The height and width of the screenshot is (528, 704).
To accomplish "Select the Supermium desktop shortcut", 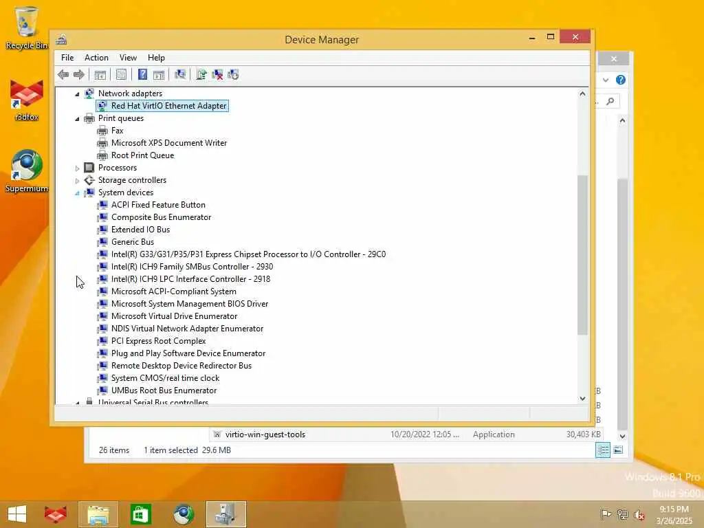I will coord(27,171).
